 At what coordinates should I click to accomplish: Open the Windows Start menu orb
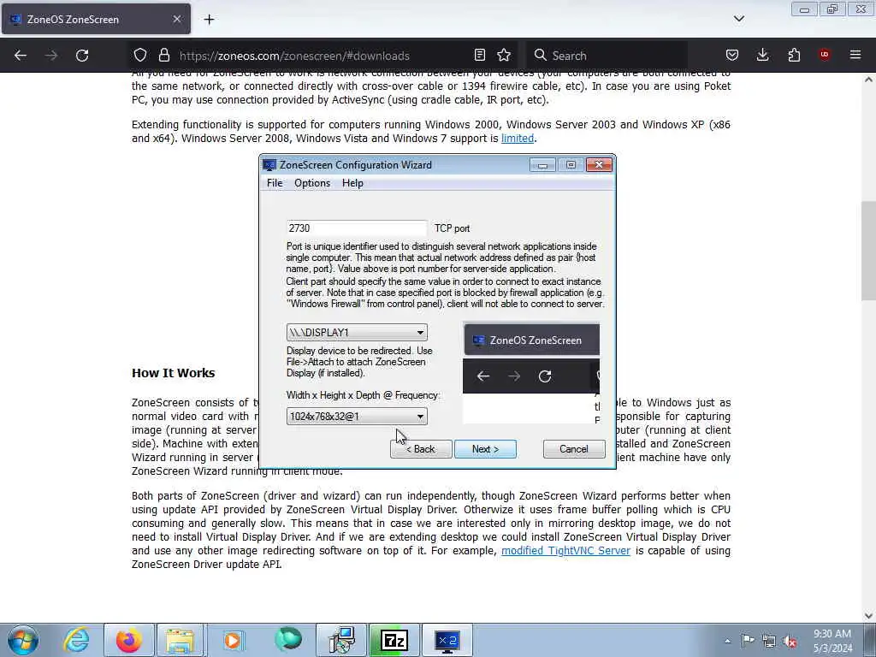(x=23, y=640)
